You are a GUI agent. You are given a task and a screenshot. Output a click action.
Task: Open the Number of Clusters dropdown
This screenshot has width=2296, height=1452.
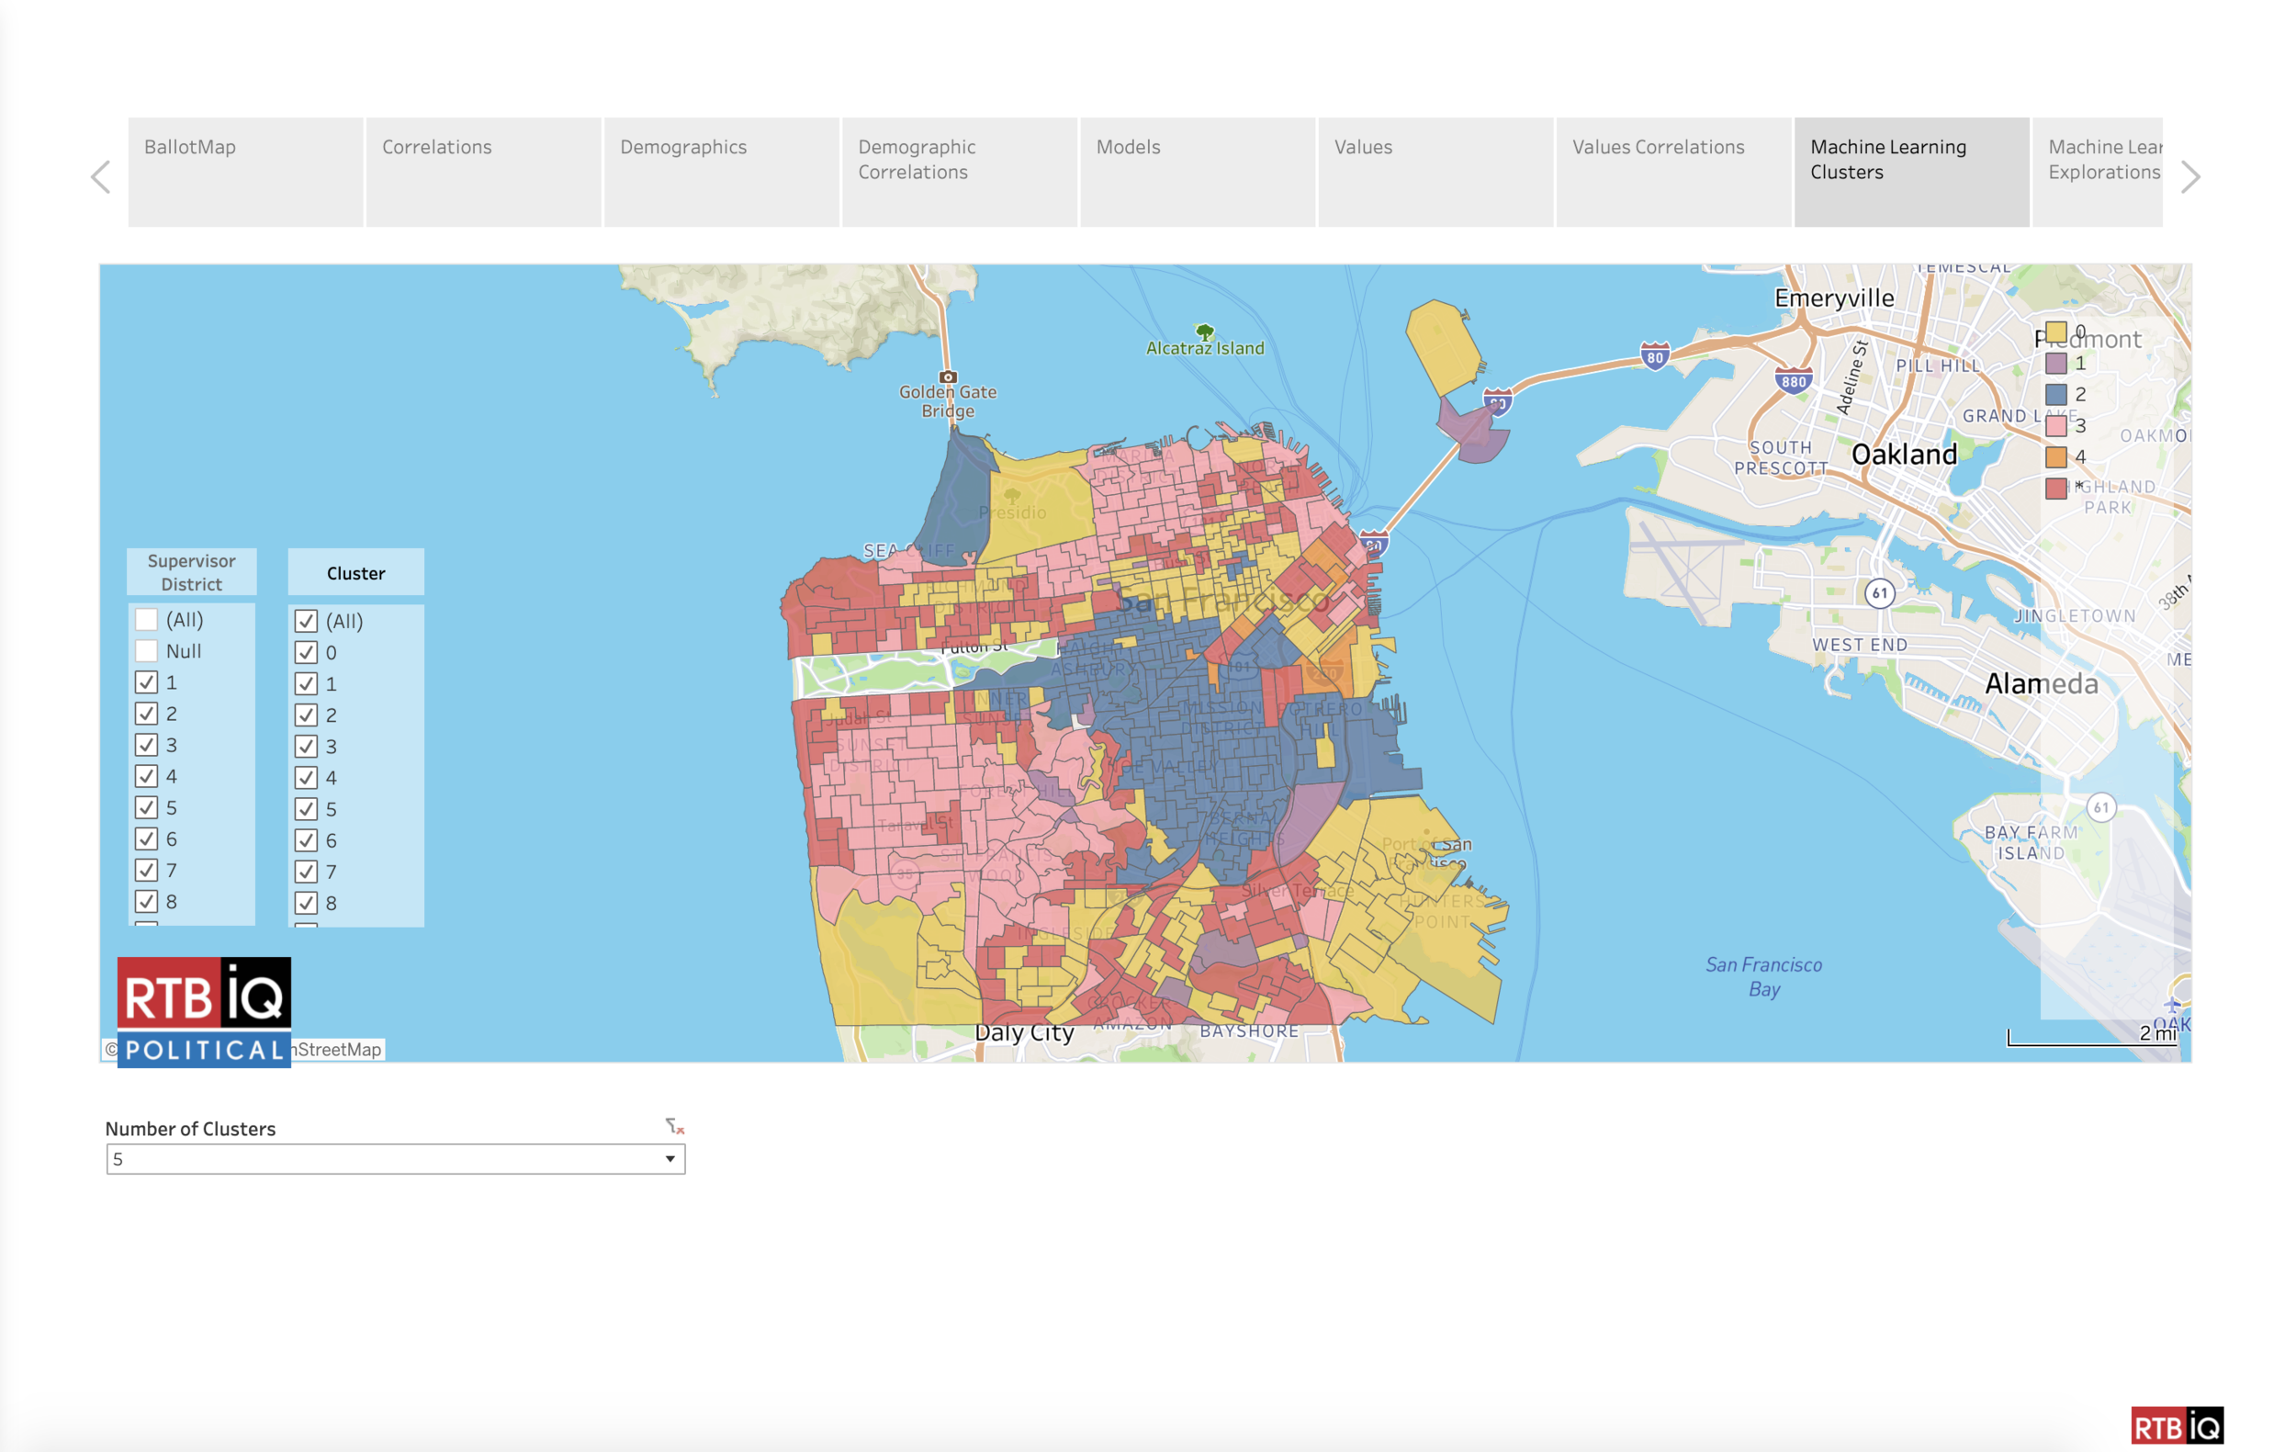click(395, 1159)
